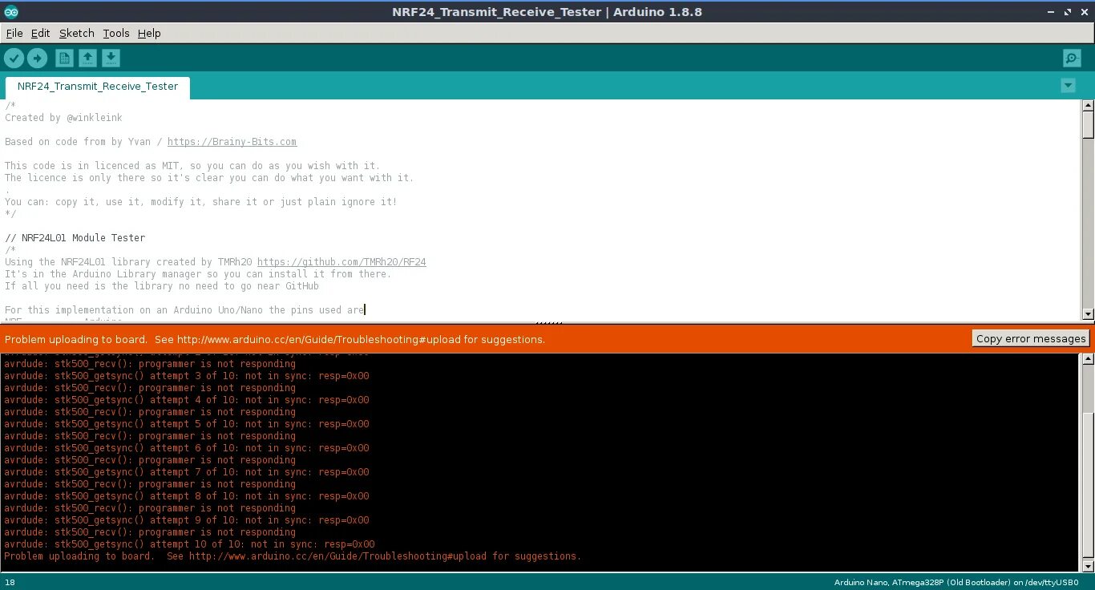Click line 'It's in the Arduino Library manager'
The height and width of the screenshot is (590, 1095).
[198, 274]
